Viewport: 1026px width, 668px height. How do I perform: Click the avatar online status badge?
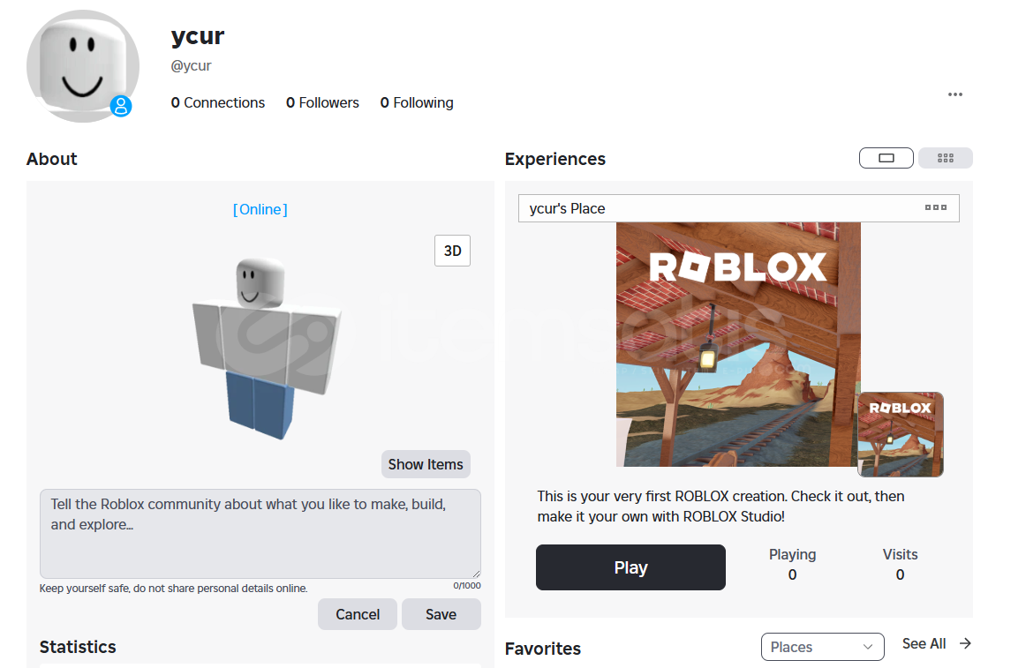click(x=121, y=107)
